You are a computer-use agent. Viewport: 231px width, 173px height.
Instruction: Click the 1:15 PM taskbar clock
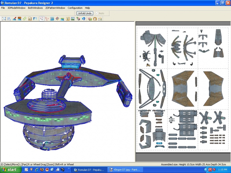223,170
